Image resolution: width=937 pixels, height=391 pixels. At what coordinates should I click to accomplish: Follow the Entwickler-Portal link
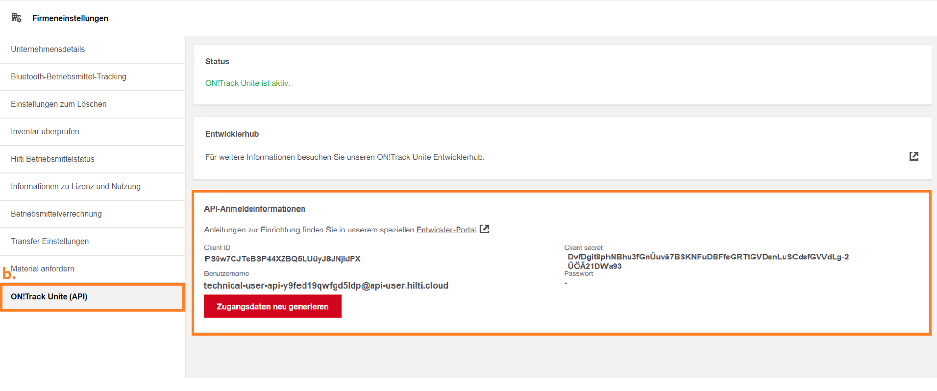point(446,230)
